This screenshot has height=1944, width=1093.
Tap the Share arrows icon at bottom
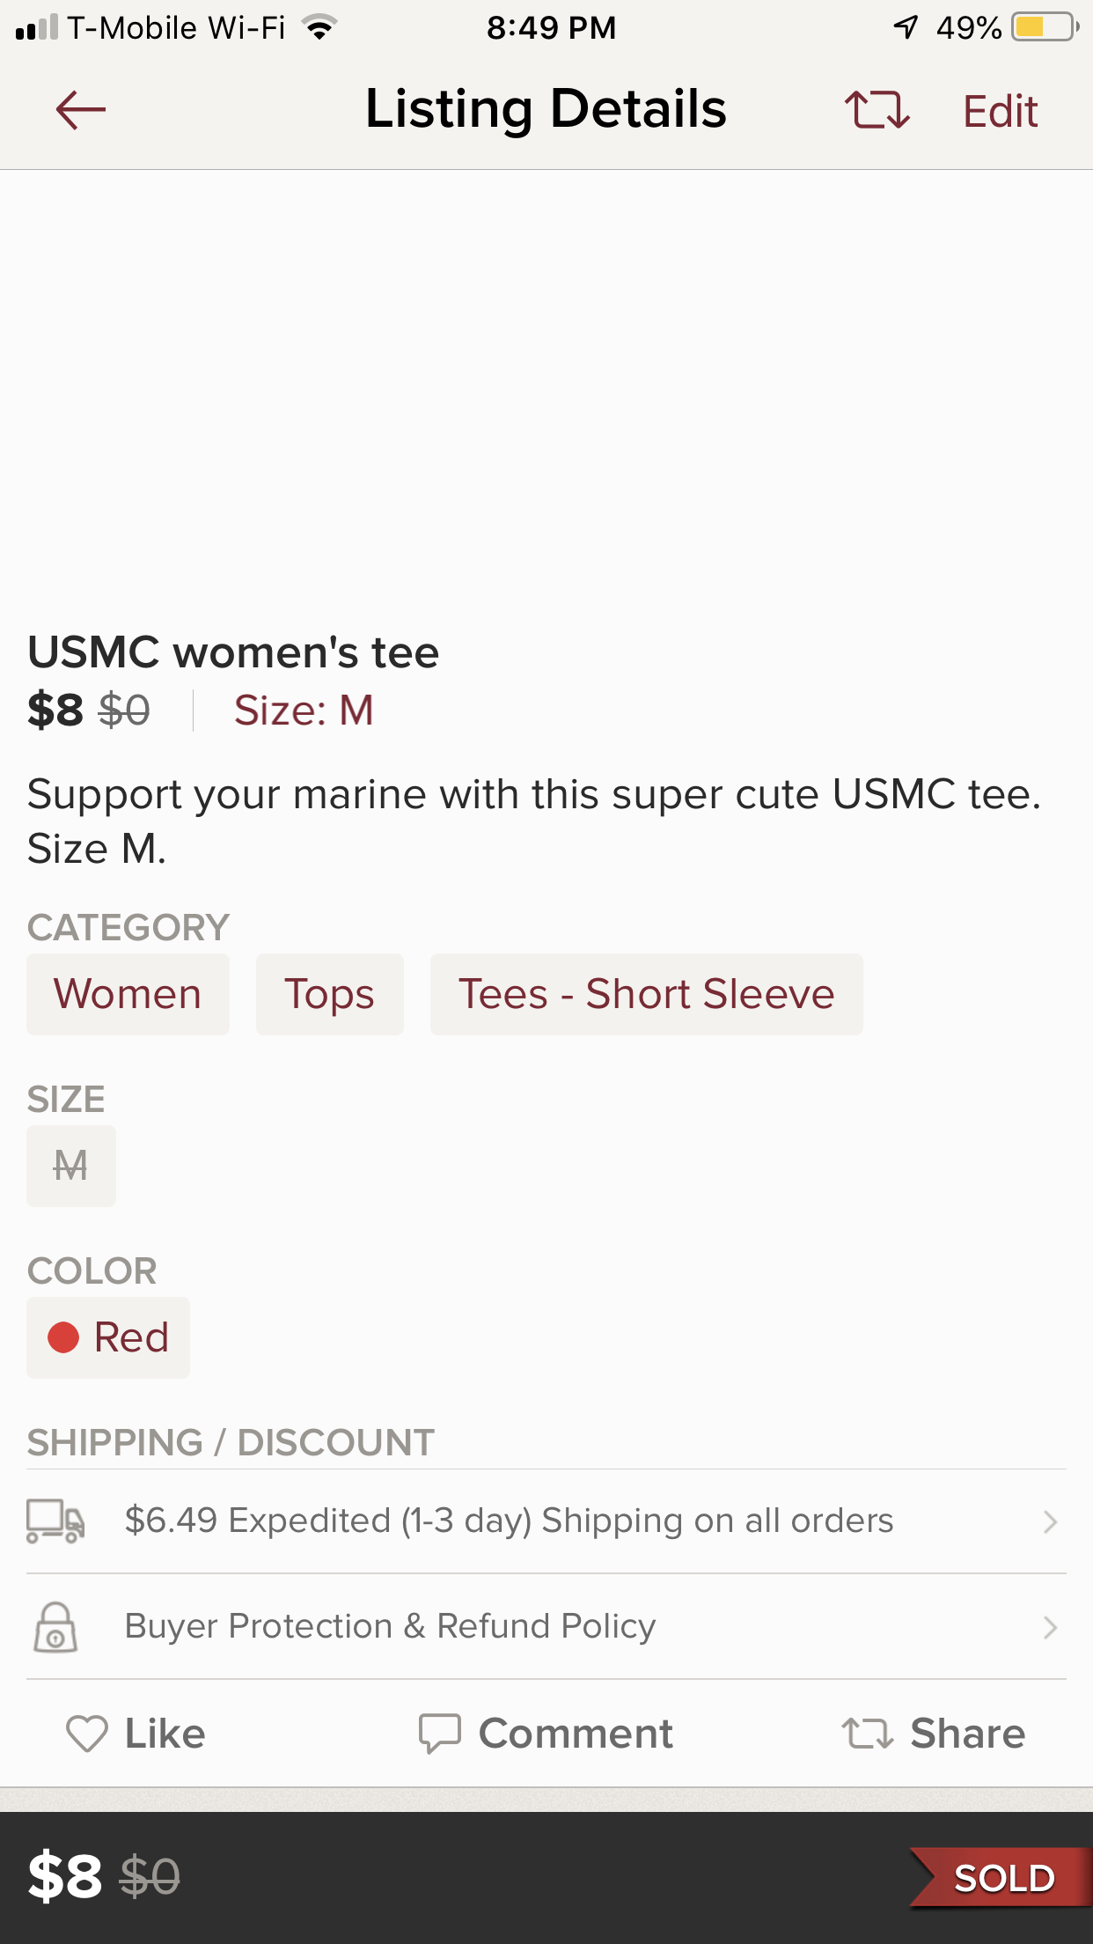tap(868, 1734)
